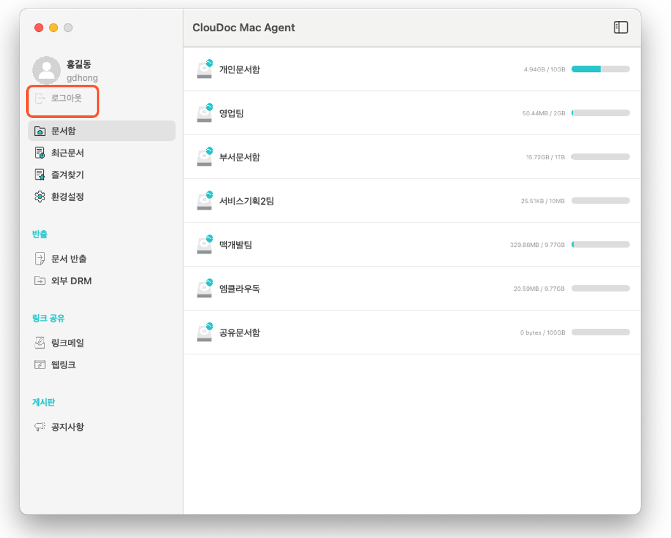Click the 25.51KB / 10MB usage text
The image size is (671, 538).
point(542,201)
